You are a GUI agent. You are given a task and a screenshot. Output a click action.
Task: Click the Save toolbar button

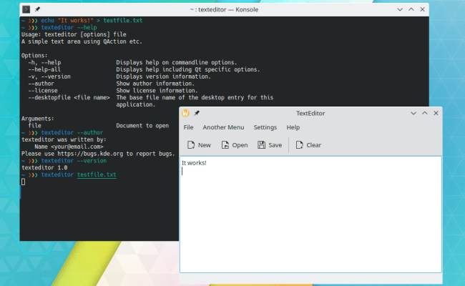[x=270, y=145]
